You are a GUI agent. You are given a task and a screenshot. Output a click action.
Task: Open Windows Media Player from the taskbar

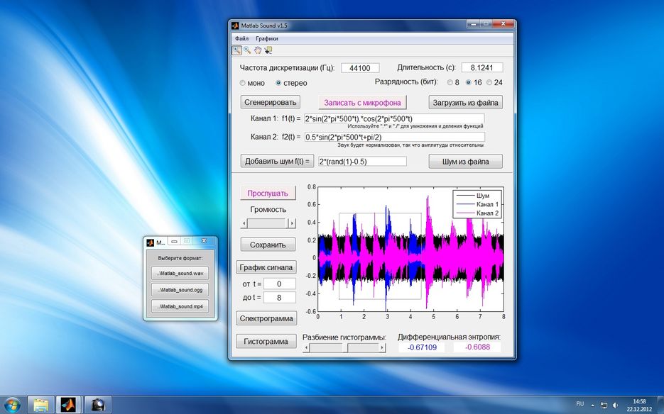click(x=97, y=404)
